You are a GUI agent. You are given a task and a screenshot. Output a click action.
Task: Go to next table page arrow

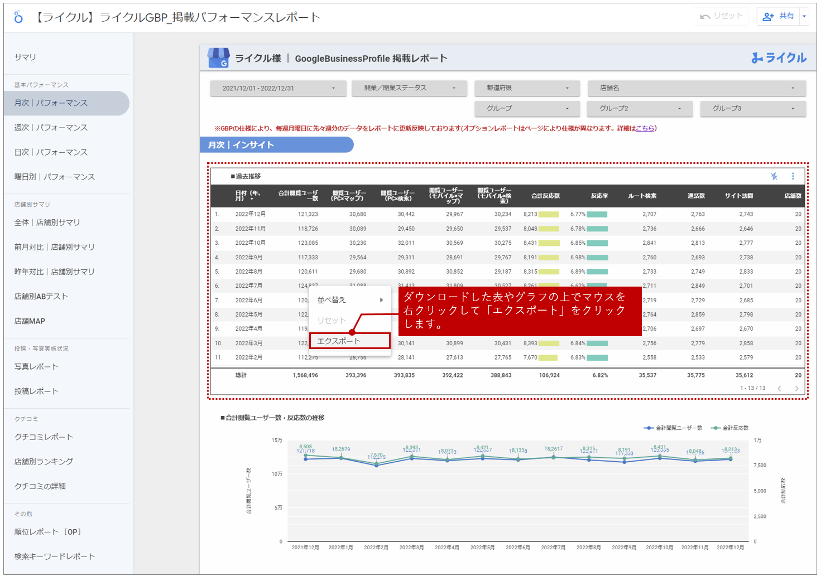(796, 389)
